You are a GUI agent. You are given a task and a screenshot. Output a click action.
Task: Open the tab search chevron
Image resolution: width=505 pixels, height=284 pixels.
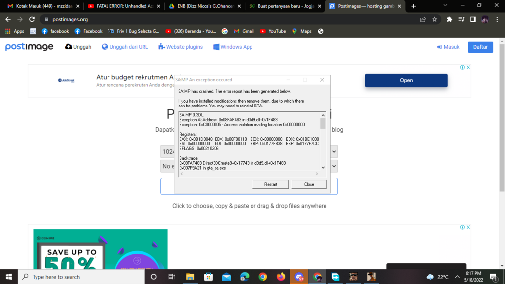click(x=445, y=5)
